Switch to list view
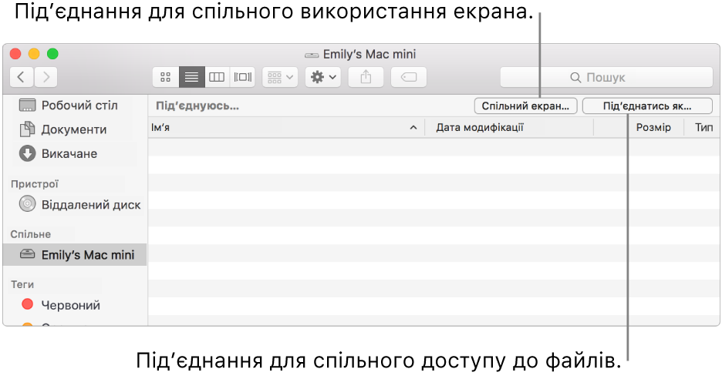This screenshot has height=379, width=722. [x=191, y=77]
